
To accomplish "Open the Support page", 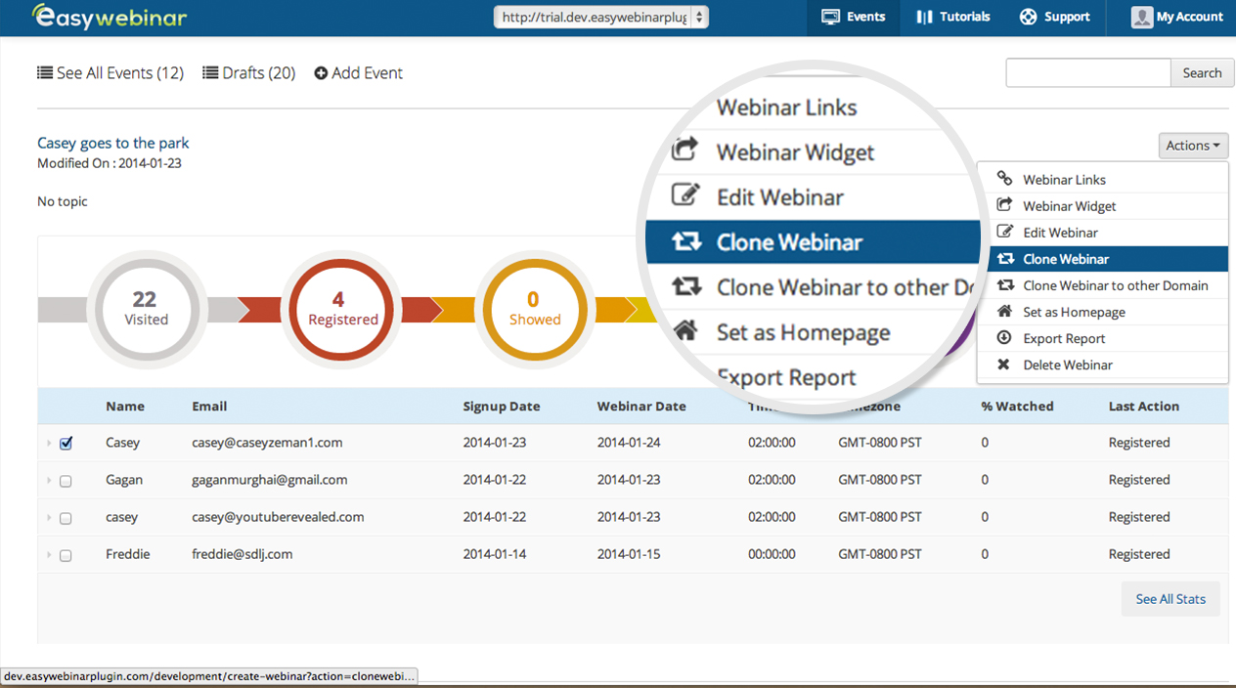I will 1054,17.
